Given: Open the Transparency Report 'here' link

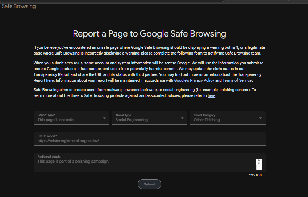Looking at the screenshot, I should (50, 80).
